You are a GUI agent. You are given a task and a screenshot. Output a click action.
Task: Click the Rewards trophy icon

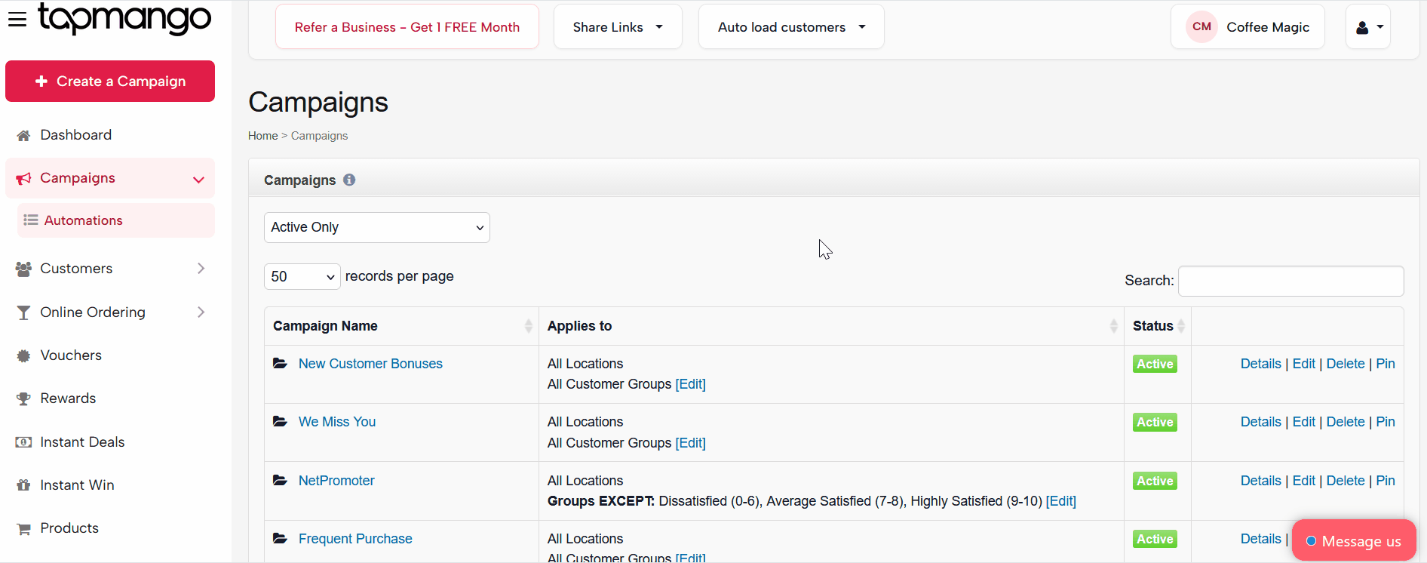pyautogui.click(x=23, y=398)
